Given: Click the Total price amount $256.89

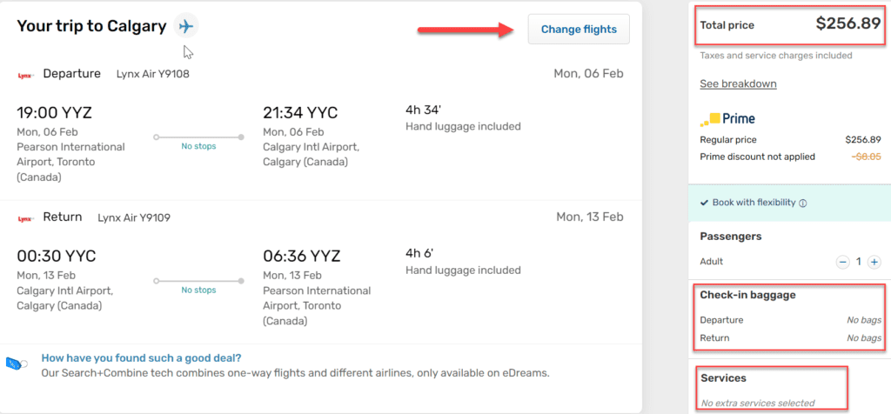Looking at the screenshot, I should (x=848, y=24).
